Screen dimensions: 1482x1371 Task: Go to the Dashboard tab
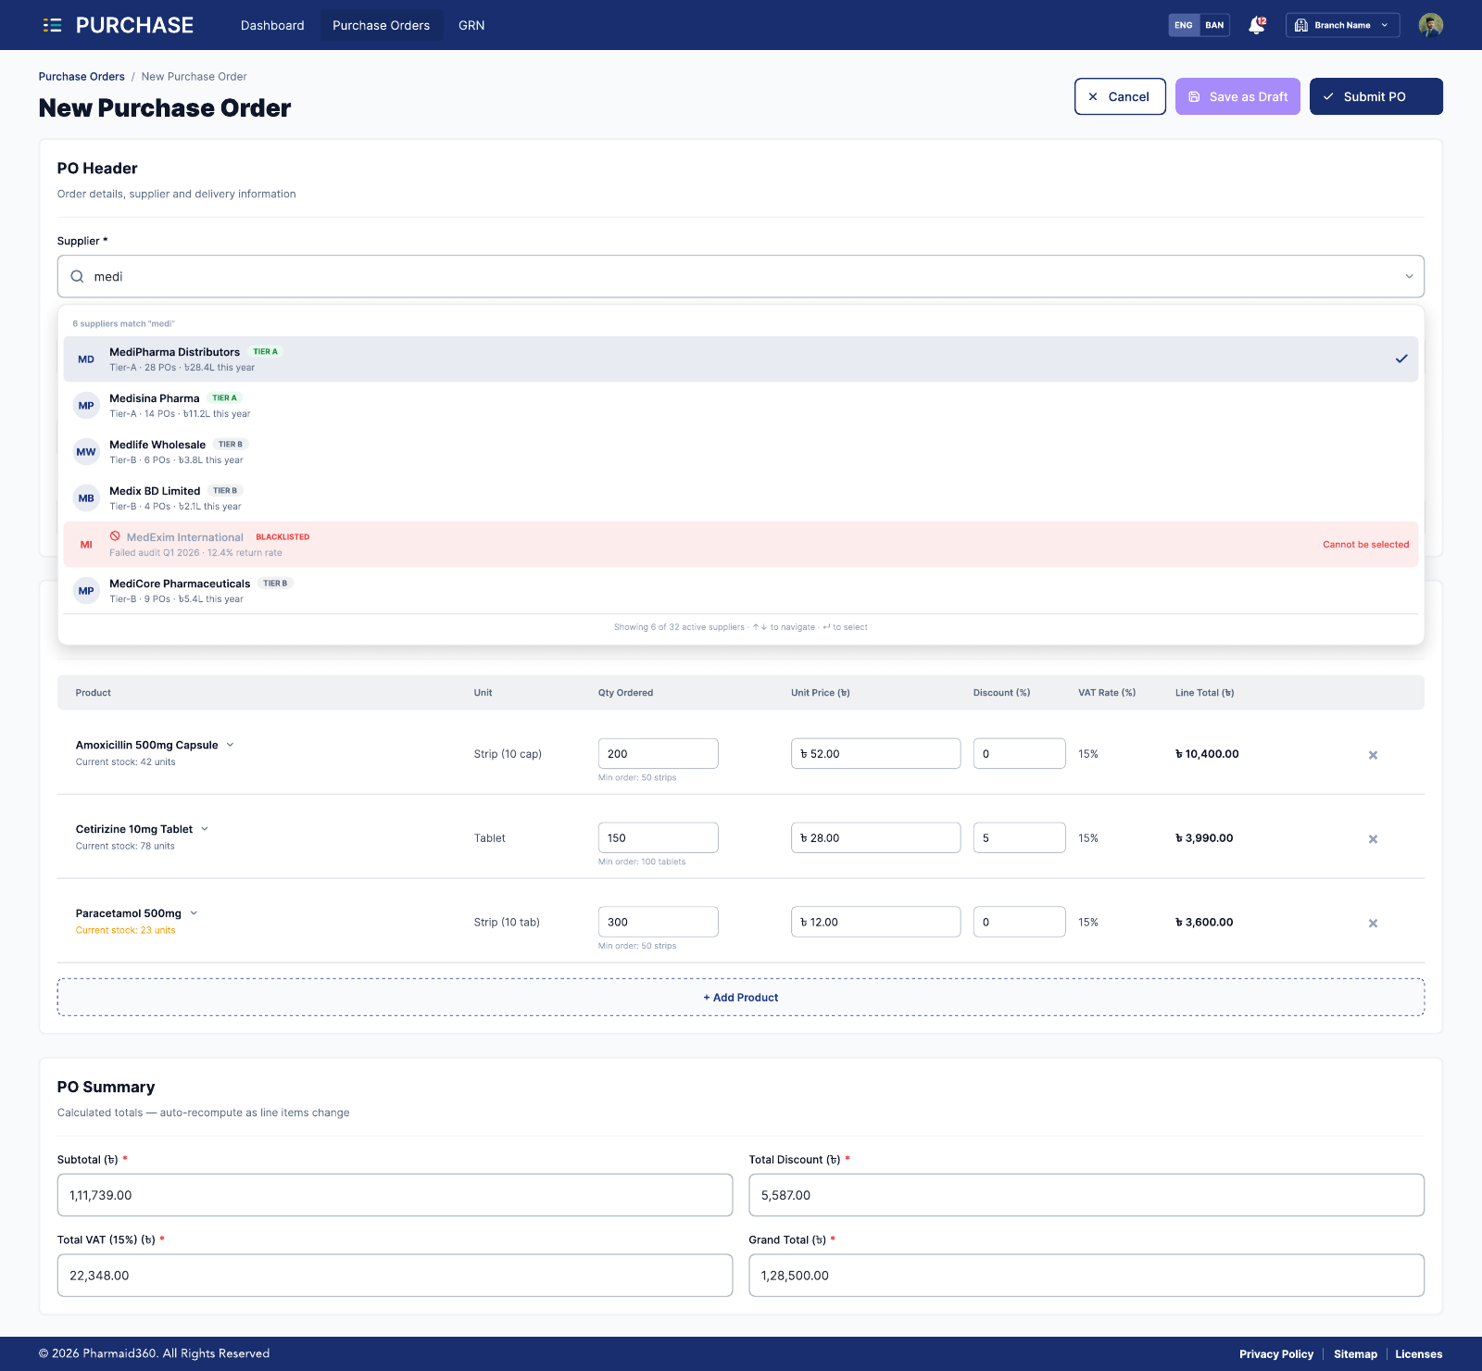pos(272,25)
